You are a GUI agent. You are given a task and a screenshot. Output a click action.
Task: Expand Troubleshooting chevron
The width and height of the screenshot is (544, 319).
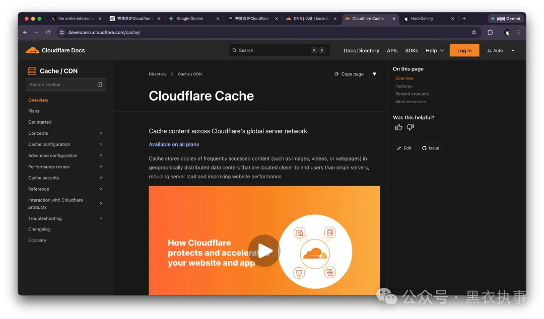[x=101, y=218]
